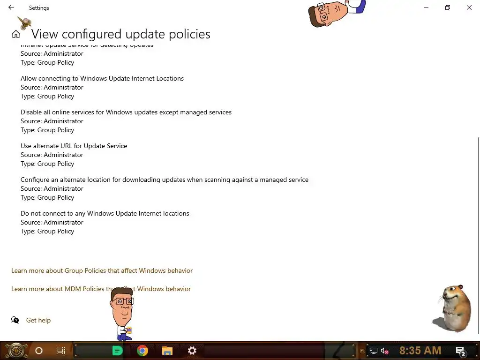Open Cortana circle on the taskbar

(x=39, y=351)
